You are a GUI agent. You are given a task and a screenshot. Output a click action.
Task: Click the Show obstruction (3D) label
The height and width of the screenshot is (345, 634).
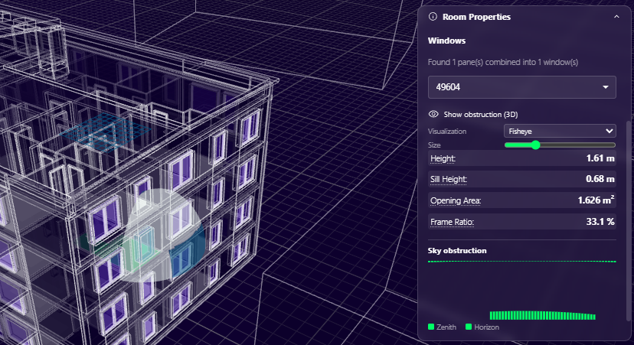click(480, 114)
